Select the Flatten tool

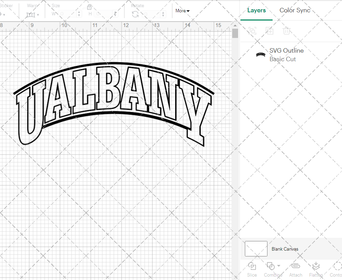[316, 269]
